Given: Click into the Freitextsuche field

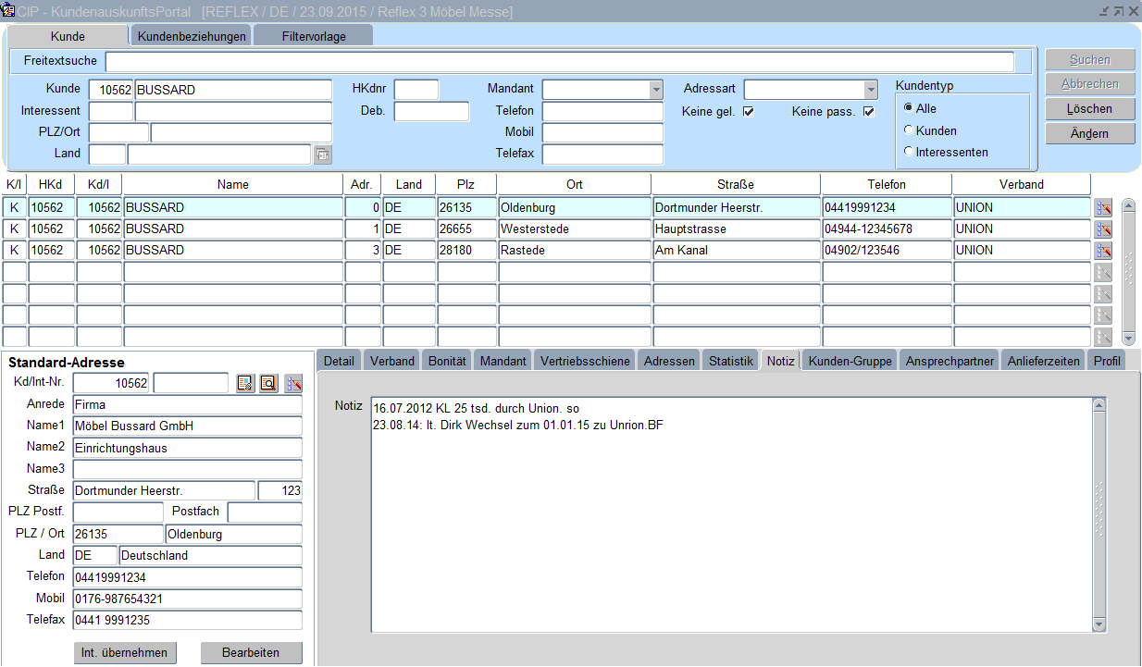Looking at the screenshot, I should [559, 62].
